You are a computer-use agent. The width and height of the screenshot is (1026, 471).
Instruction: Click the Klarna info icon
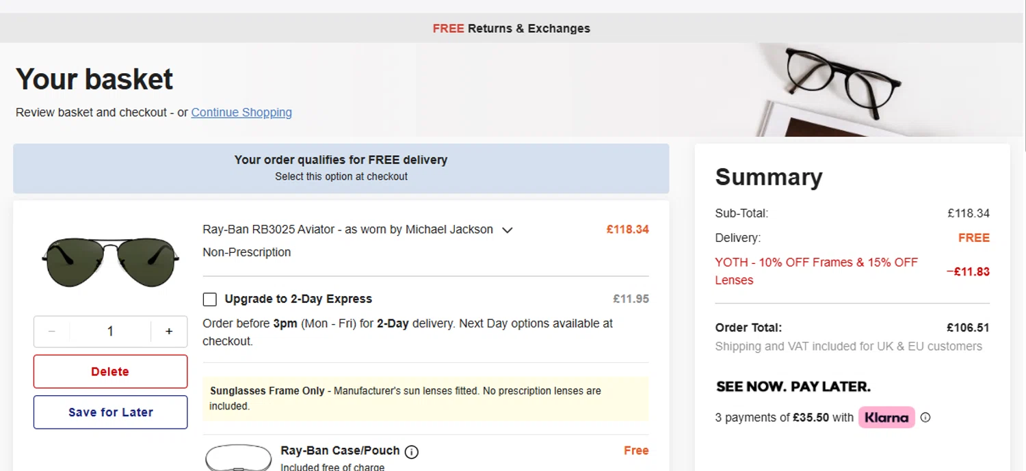pos(925,417)
